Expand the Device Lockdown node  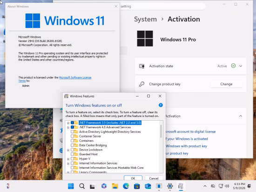[x=68, y=150]
